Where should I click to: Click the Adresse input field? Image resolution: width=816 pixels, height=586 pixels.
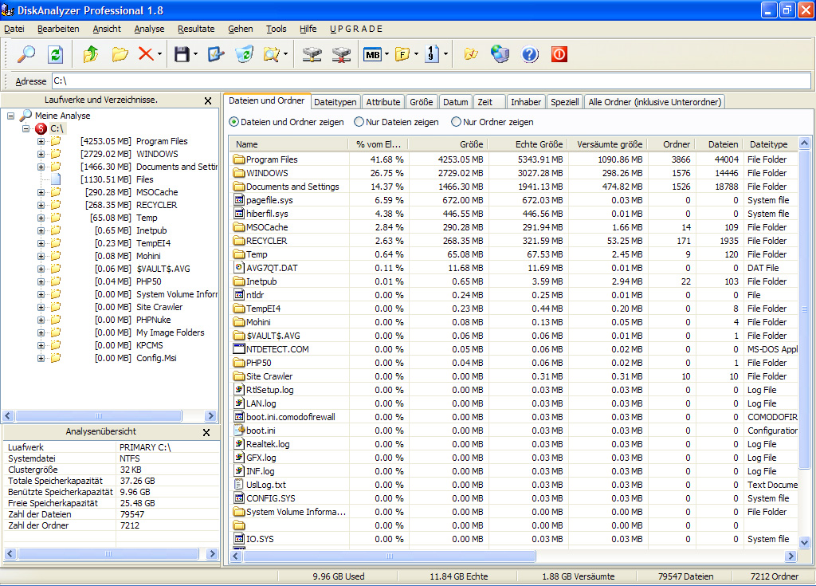[431, 81]
